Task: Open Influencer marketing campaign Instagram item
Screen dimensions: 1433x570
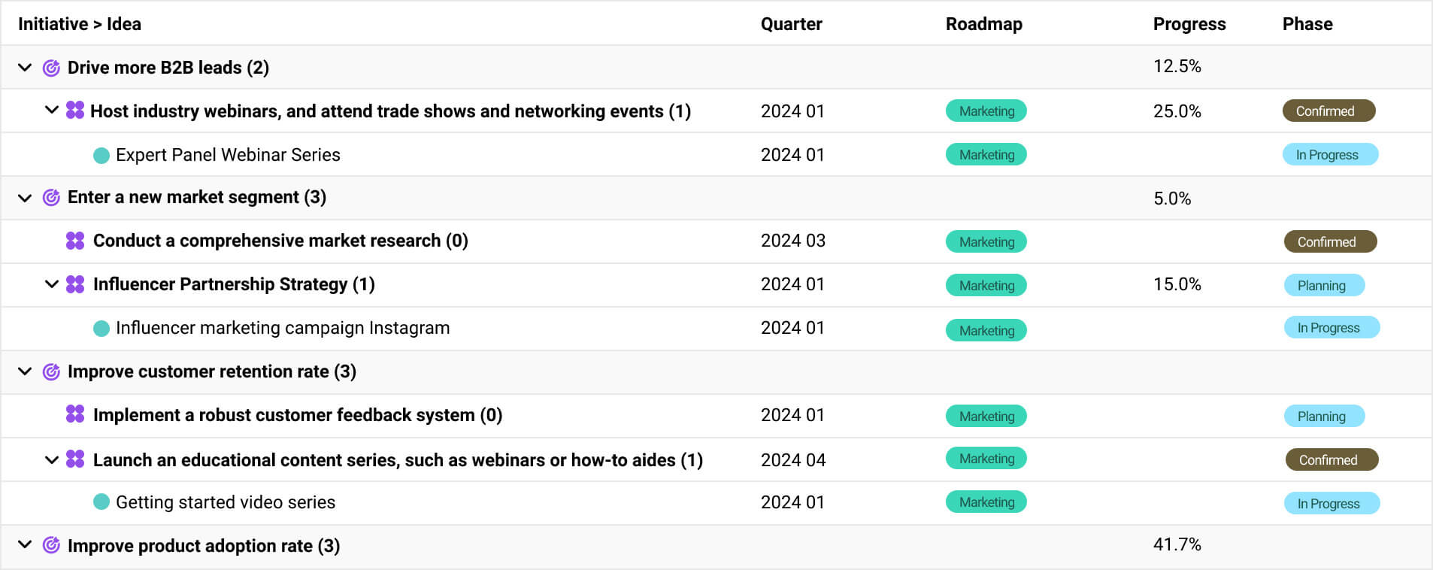Action: 283,328
